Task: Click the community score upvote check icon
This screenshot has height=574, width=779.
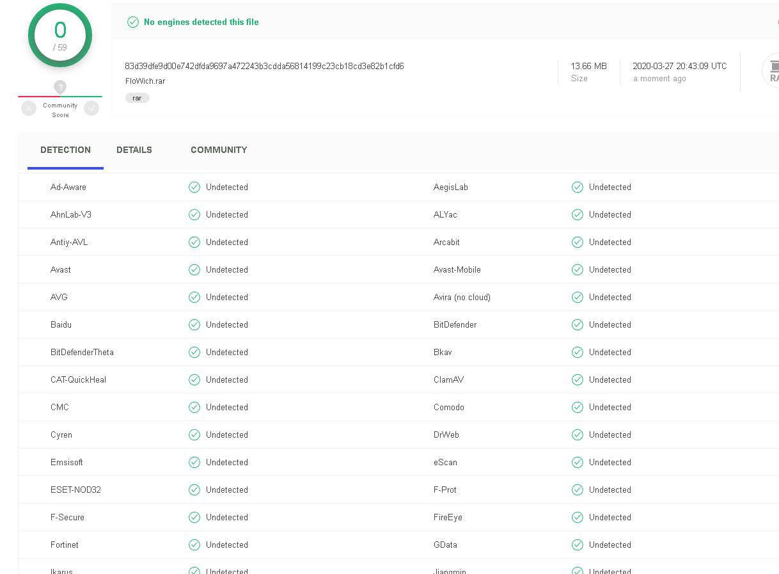Action: pos(91,108)
